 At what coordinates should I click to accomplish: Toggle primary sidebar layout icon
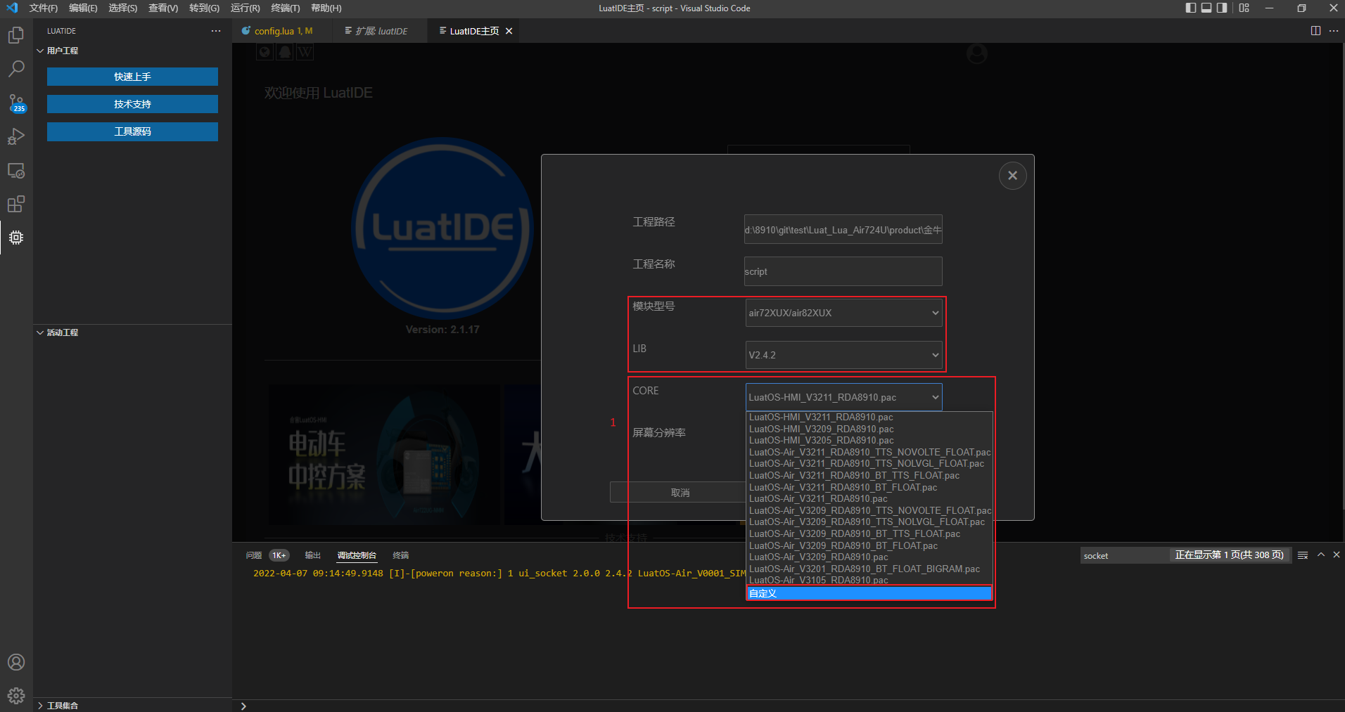coord(1190,8)
